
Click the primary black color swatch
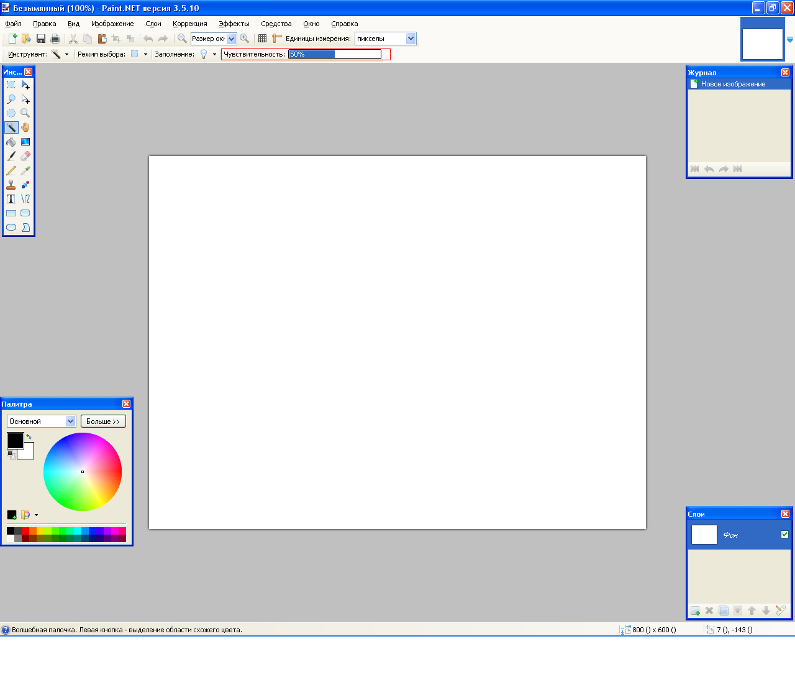[16, 441]
